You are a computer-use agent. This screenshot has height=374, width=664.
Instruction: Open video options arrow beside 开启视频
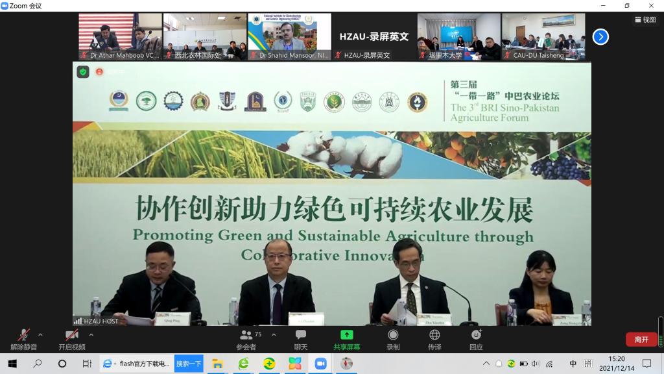tap(91, 335)
